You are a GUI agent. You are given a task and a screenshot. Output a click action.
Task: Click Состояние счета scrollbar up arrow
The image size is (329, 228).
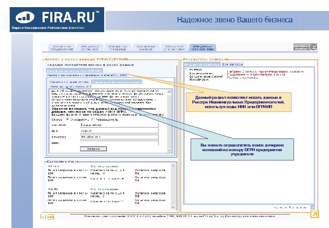tap(173, 165)
